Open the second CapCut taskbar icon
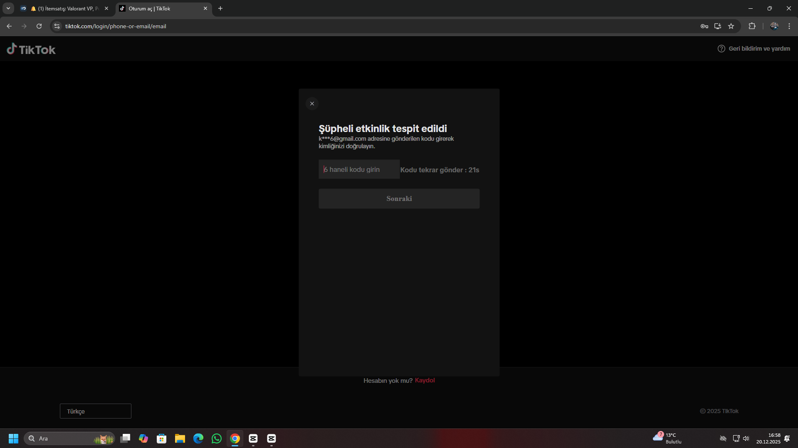The height and width of the screenshot is (448, 798). click(272, 438)
